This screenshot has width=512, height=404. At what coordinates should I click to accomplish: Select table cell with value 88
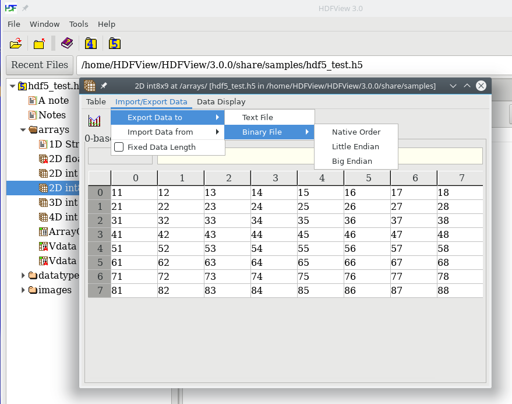pyautogui.click(x=460, y=290)
